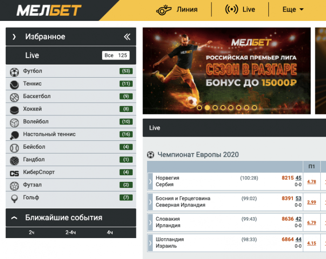Screen dimensions: 326x259
Task: Expand the Босния и Герцеговина match row
Action: [x=150, y=202]
